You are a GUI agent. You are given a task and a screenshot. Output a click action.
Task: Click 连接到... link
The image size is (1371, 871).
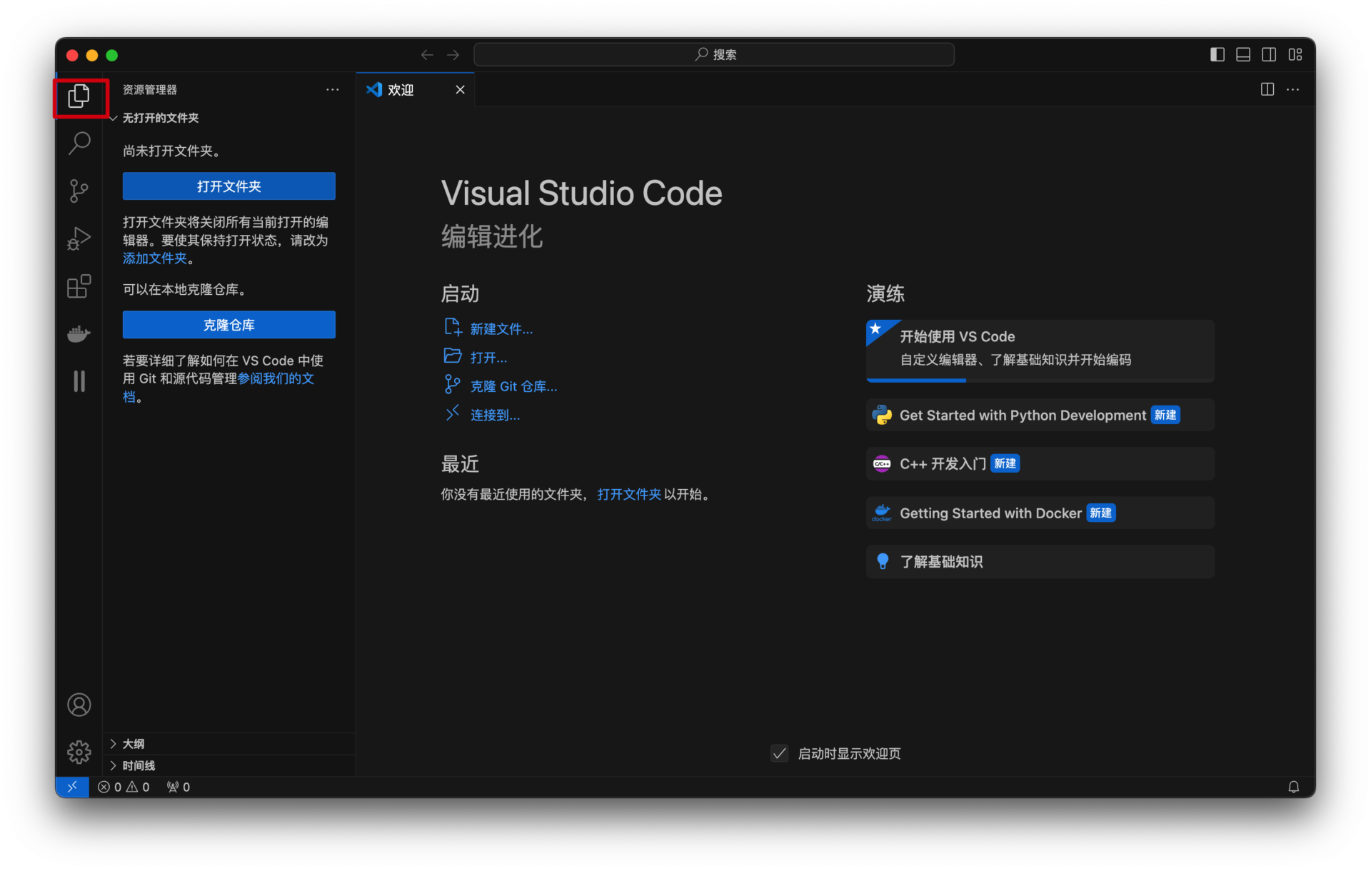(x=495, y=415)
